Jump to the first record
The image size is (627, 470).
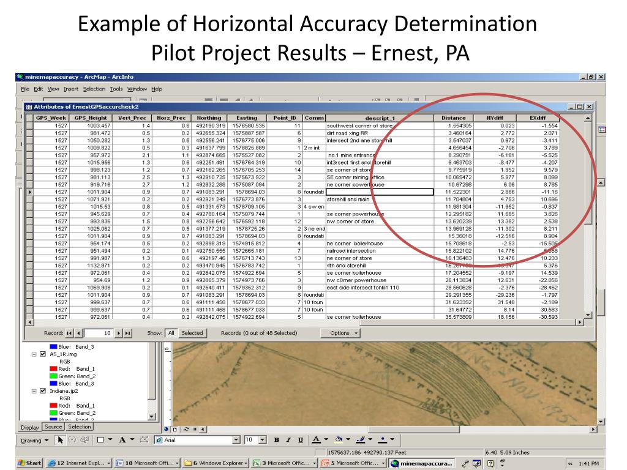tap(69, 333)
